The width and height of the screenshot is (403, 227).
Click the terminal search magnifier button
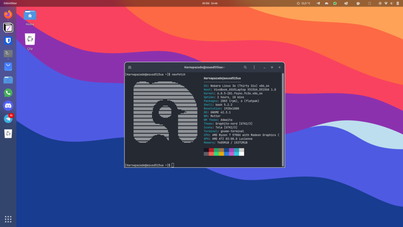point(245,67)
